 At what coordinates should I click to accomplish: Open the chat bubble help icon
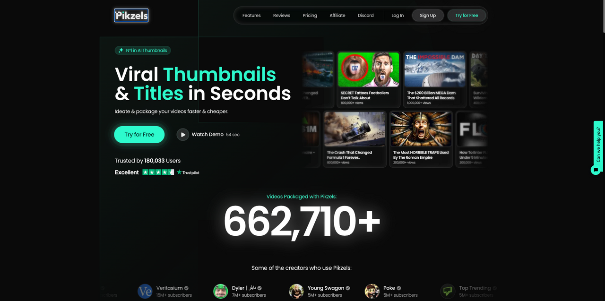(x=596, y=170)
